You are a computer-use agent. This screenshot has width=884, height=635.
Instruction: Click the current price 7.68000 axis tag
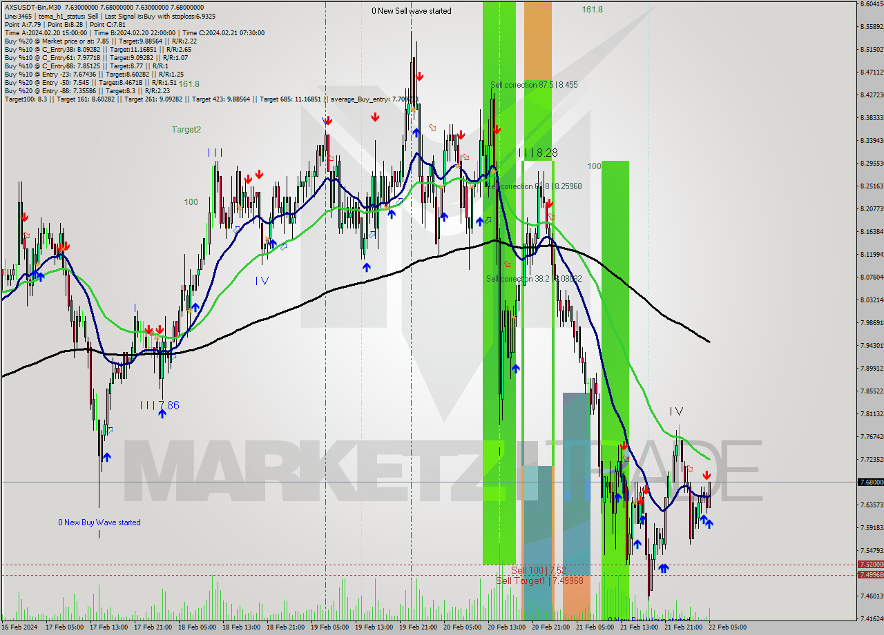pos(870,482)
